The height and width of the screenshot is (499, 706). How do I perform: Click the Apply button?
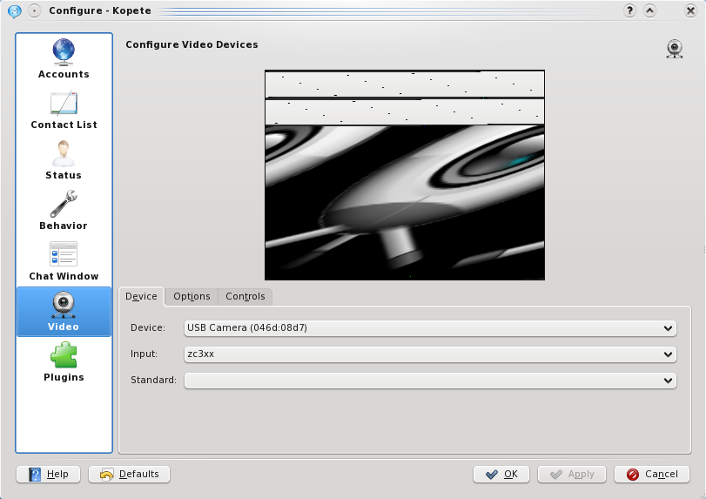click(x=572, y=475)
